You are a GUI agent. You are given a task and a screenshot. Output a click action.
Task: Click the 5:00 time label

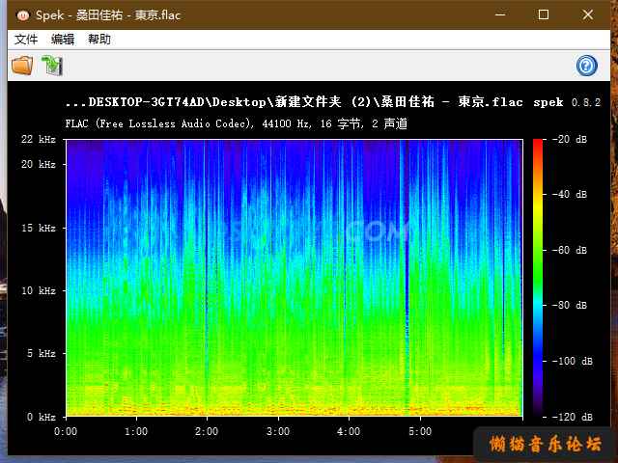[x=420, y=431]
